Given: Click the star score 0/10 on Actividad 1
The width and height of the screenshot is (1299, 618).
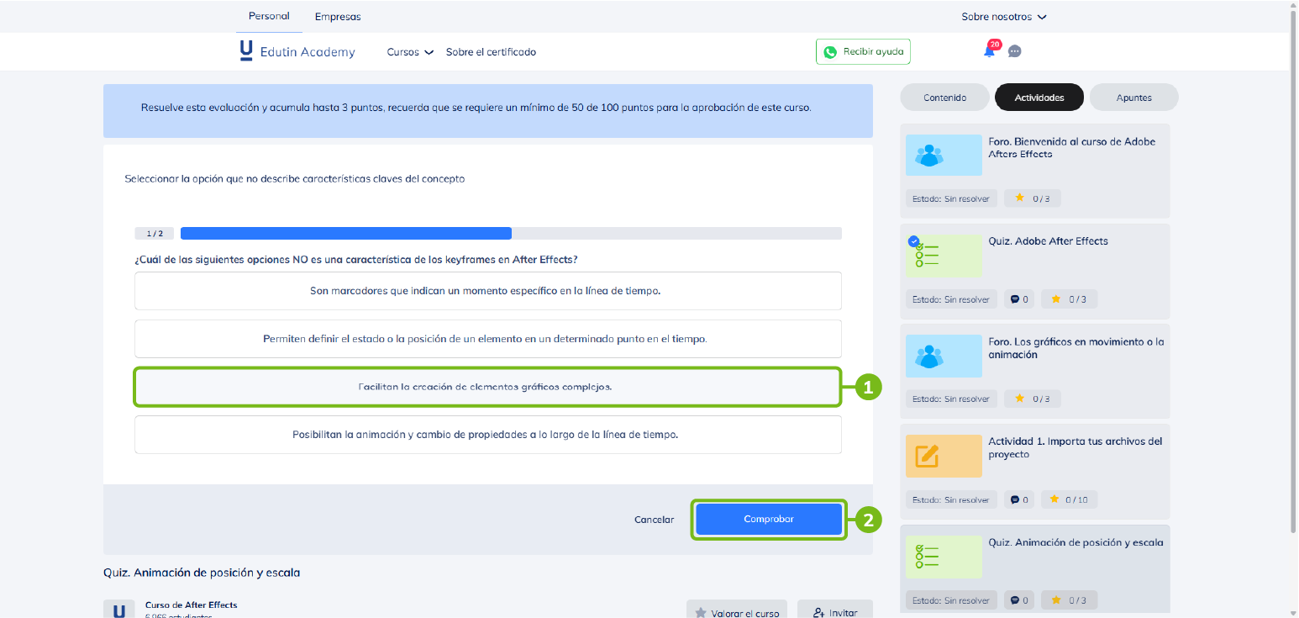Looking at the screenshot, I should (1069, 499).
